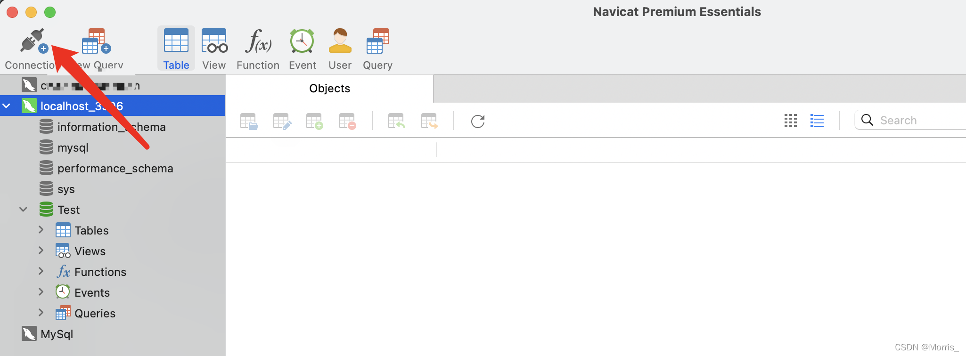
Task: Switch to list view
Action: click(x=817, y=121)
